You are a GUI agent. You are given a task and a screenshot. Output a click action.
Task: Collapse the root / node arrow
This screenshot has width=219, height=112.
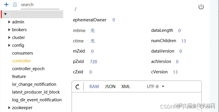[5, 14]
